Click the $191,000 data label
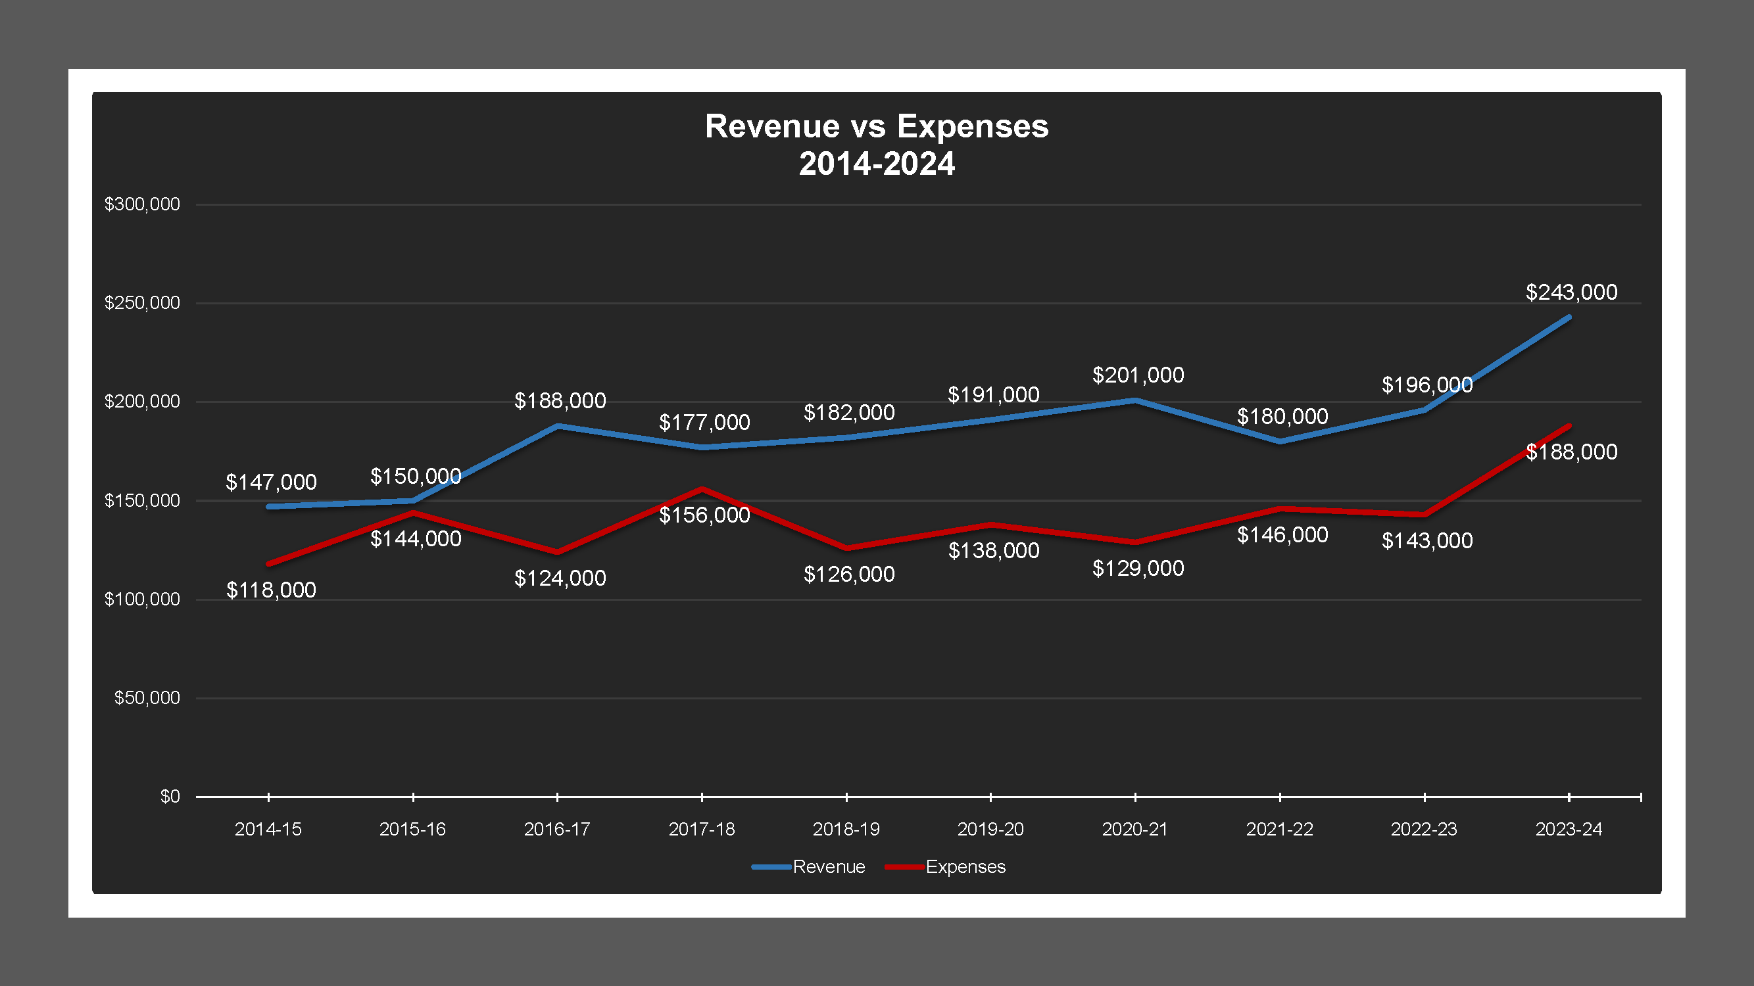The height and width of the screenshot is (986, 1754). (994, 394)
